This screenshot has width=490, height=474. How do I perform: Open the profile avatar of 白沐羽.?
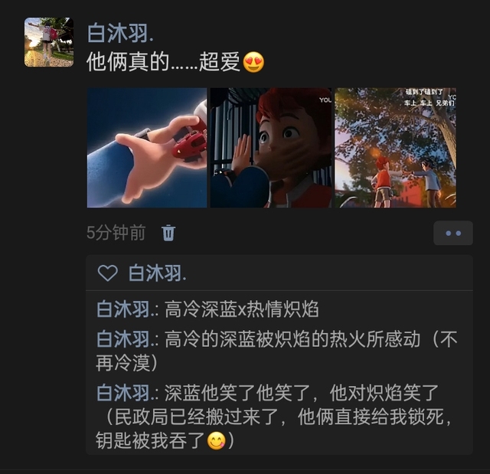[49, 42]
